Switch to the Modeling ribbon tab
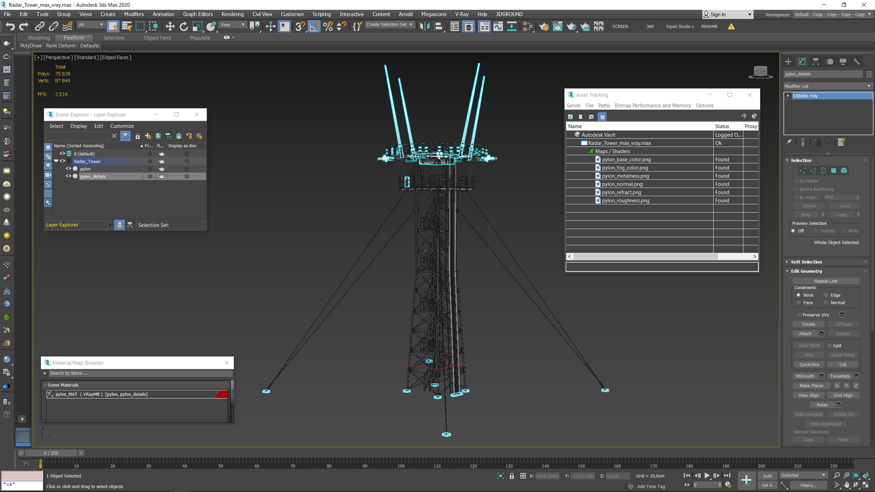Image resolution: width=875 pixels, height=492 pixels. click(39, 38)
